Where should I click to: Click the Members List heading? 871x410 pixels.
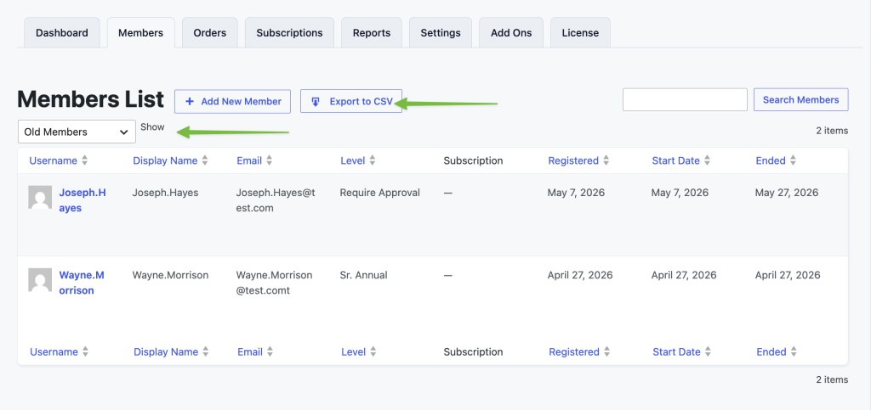click(90, 99)
